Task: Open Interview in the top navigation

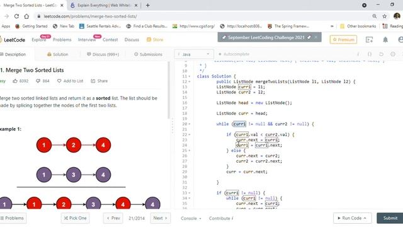Action: pos(87,40)
